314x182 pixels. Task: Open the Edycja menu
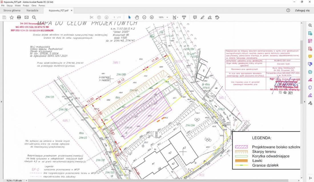(x=10, y=6)
